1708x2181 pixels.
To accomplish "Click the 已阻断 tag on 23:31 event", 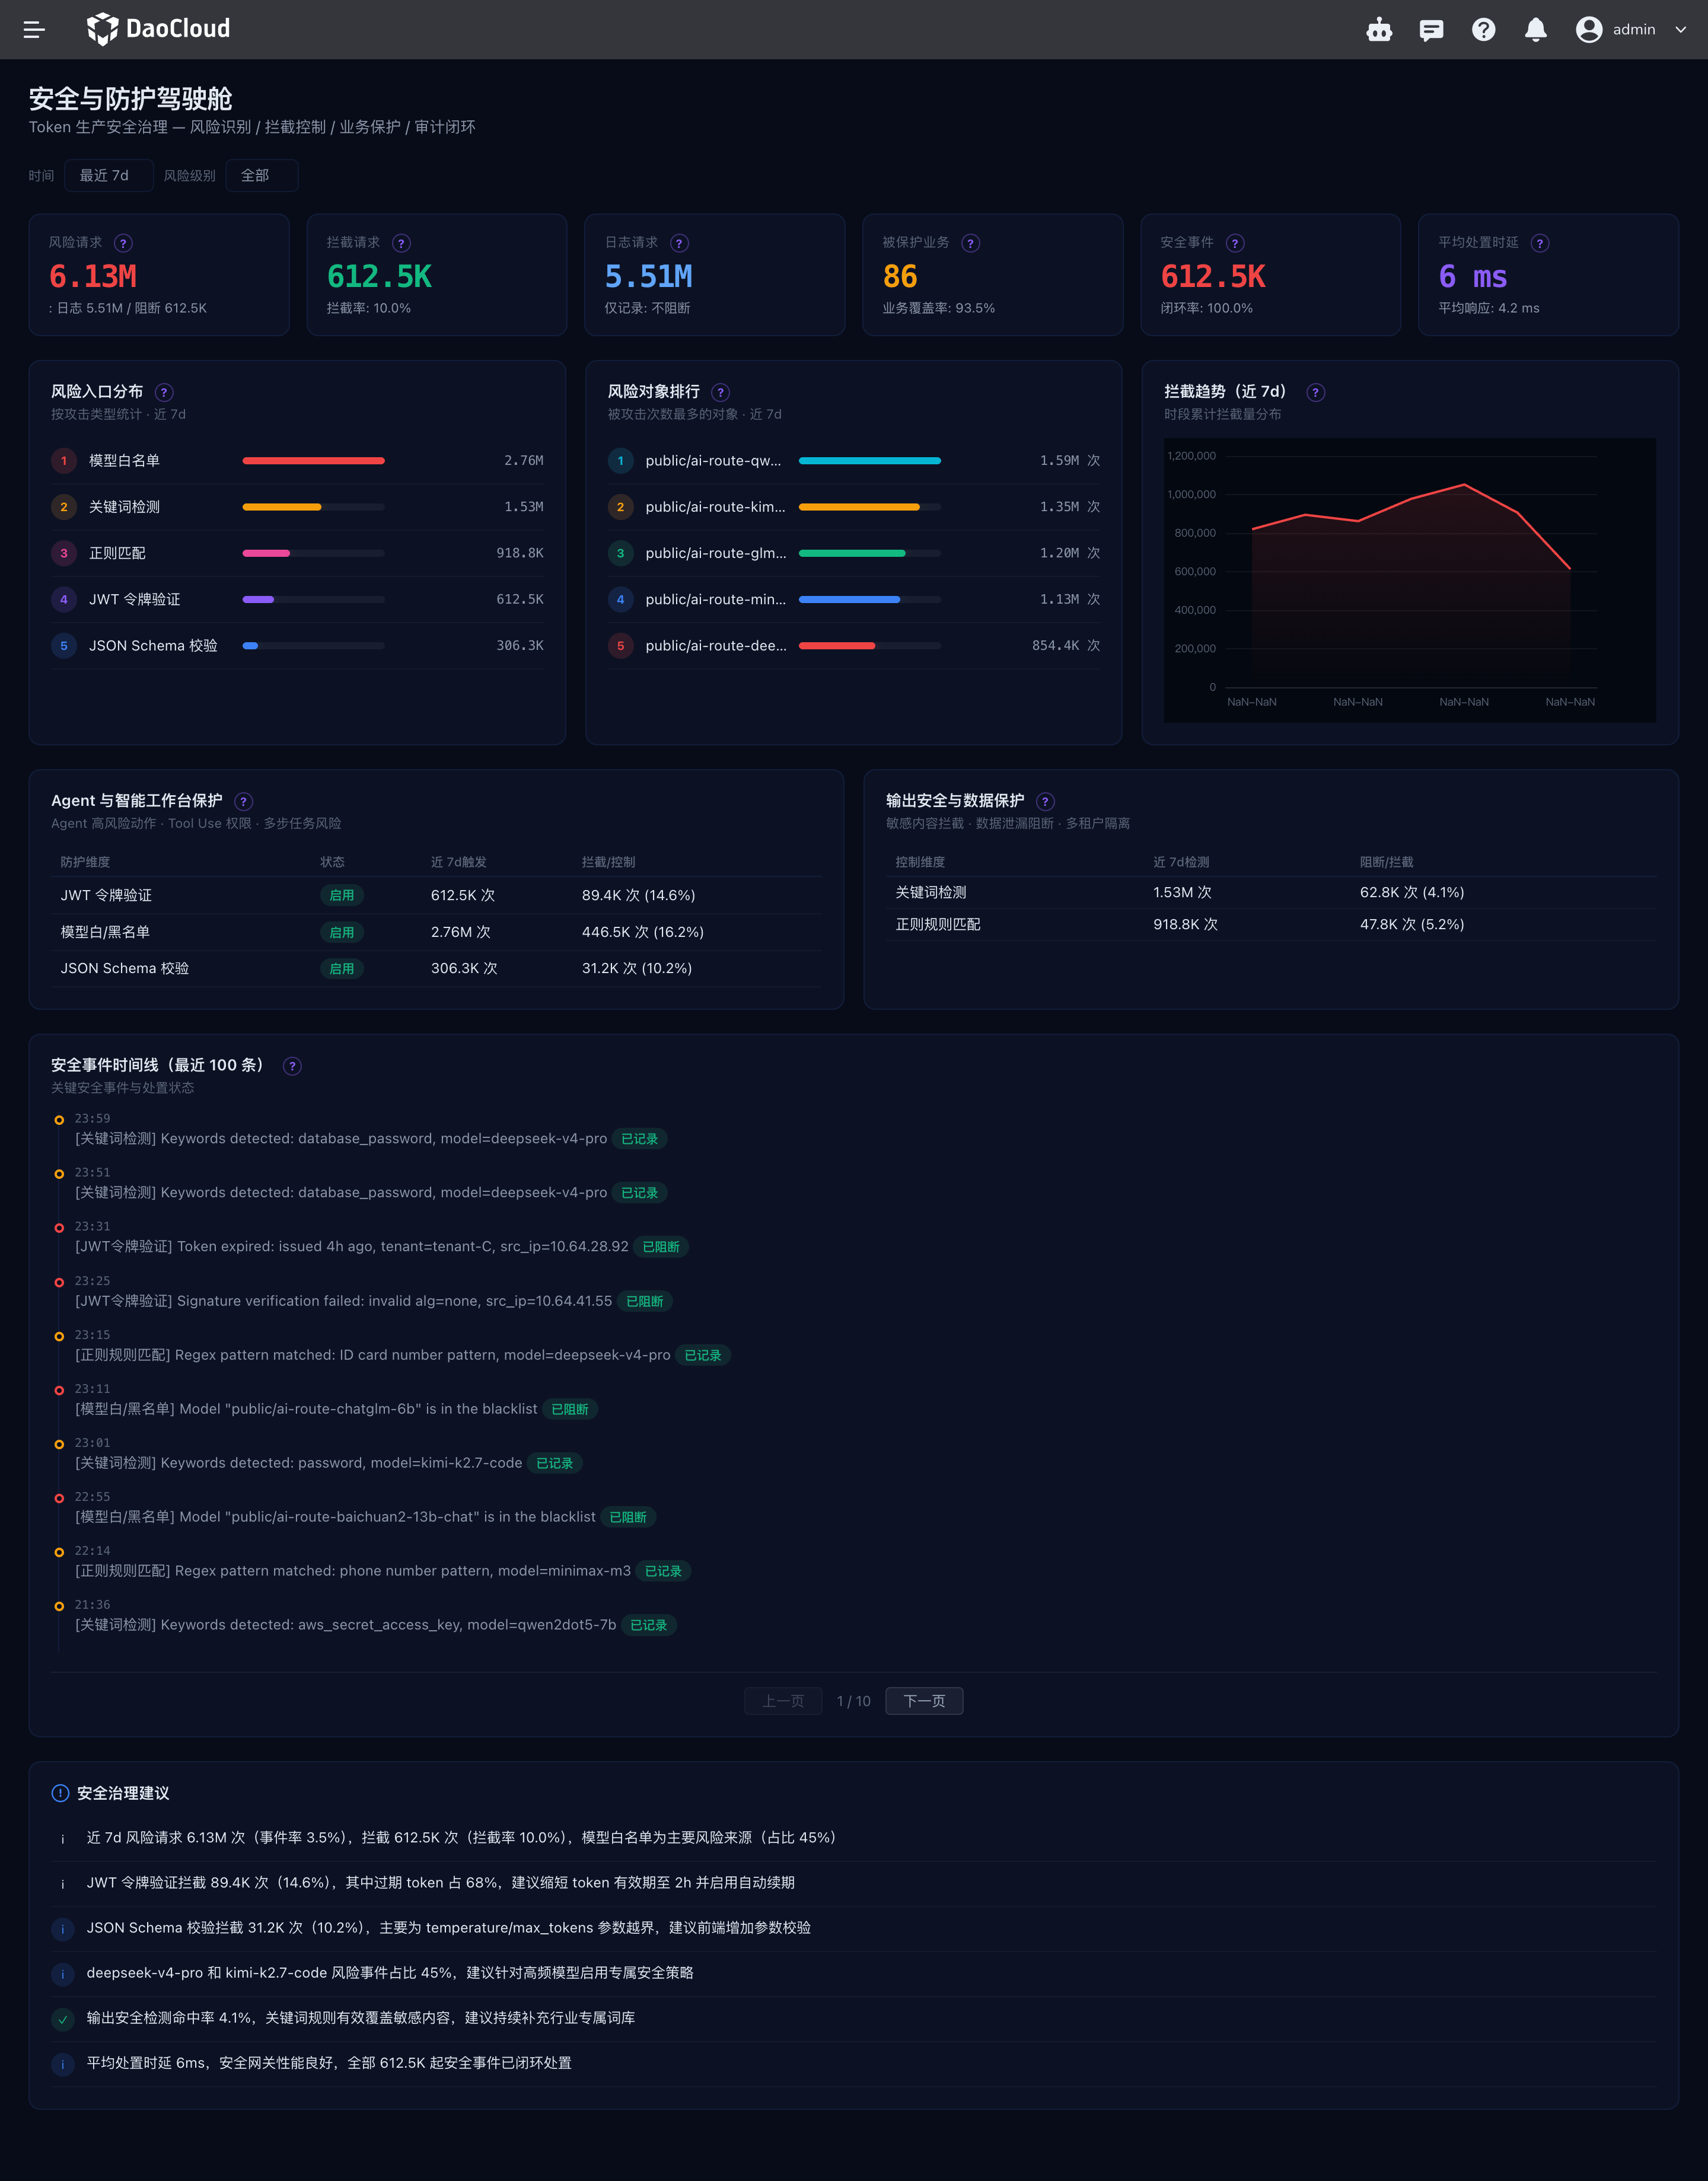I will pyautogui.click(x=661, y=1247).
